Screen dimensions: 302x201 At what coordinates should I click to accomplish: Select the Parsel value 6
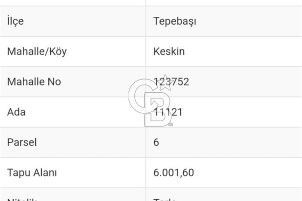click(156, 142)
